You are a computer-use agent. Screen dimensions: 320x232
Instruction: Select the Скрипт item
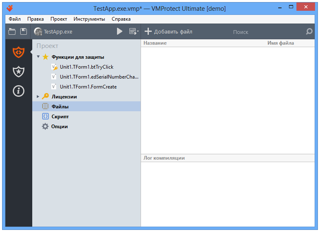pyautogui.click(x=60, y=117)
